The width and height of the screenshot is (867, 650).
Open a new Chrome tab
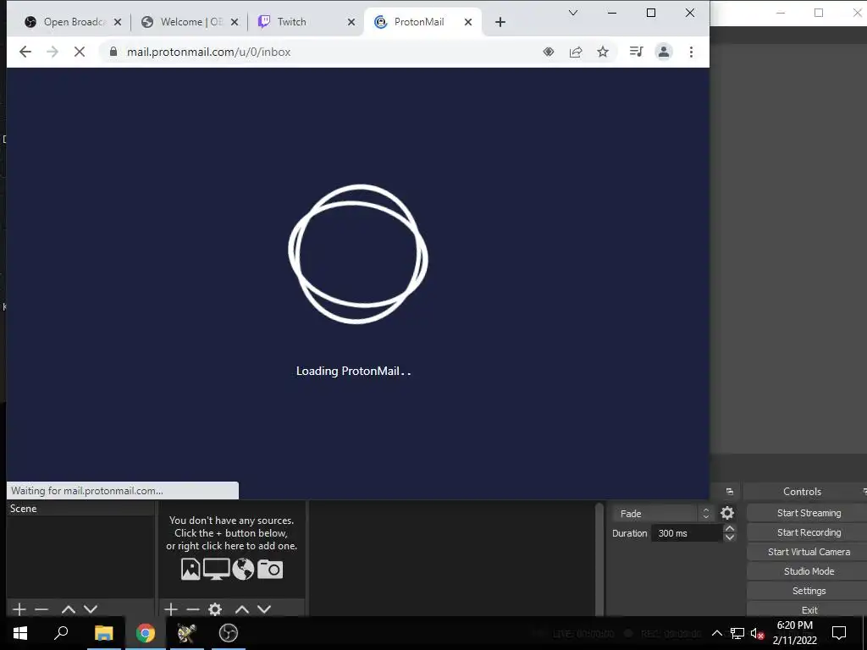click(x=500, y=22)
